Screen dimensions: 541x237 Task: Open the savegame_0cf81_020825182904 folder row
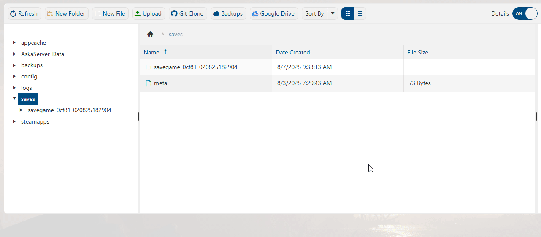tap(195, 67)
